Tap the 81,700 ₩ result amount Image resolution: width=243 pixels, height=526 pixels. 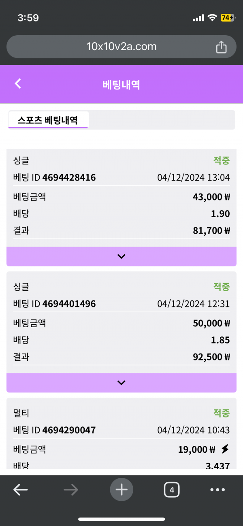[x=211, y=231]
